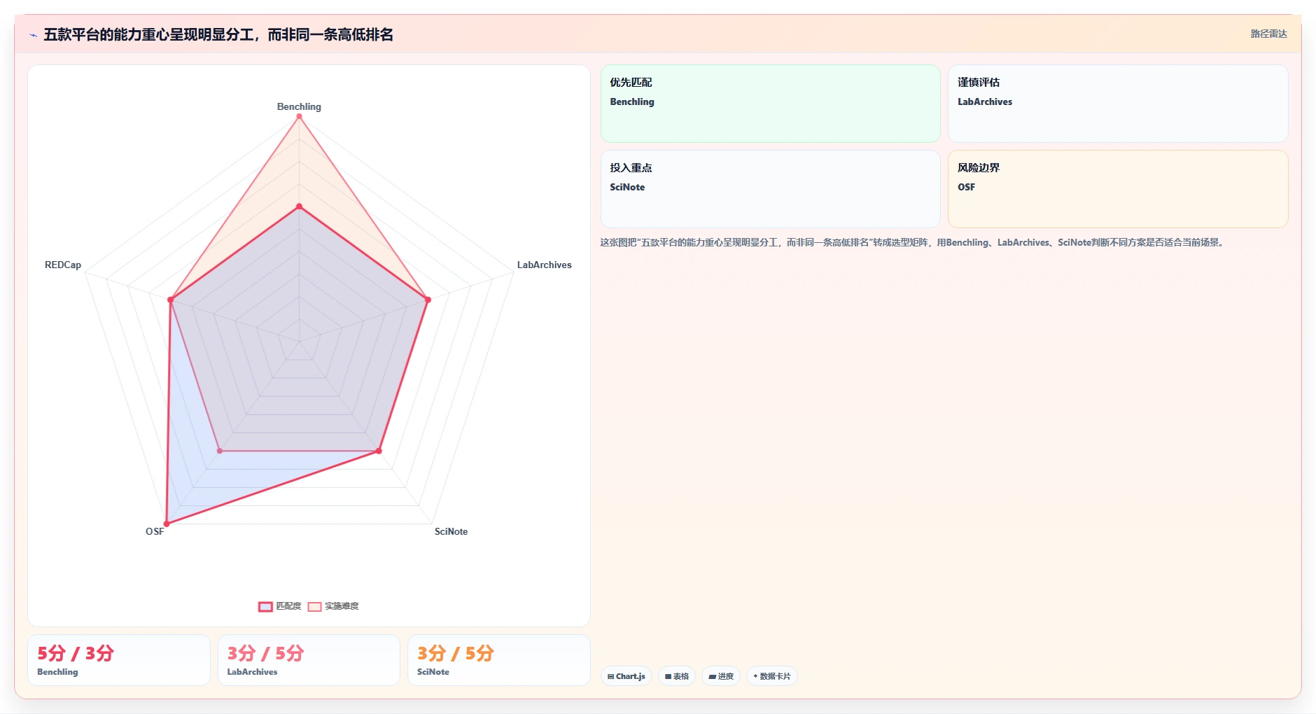This screenshot has height=714, width=1316.
Task: Open the 投入重点 SciNote card
Action: (x=770, y=189)
